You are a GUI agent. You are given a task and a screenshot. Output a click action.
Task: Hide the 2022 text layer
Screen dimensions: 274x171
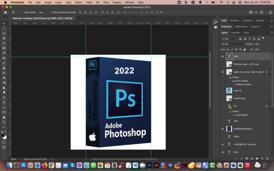tap(222, 57)
